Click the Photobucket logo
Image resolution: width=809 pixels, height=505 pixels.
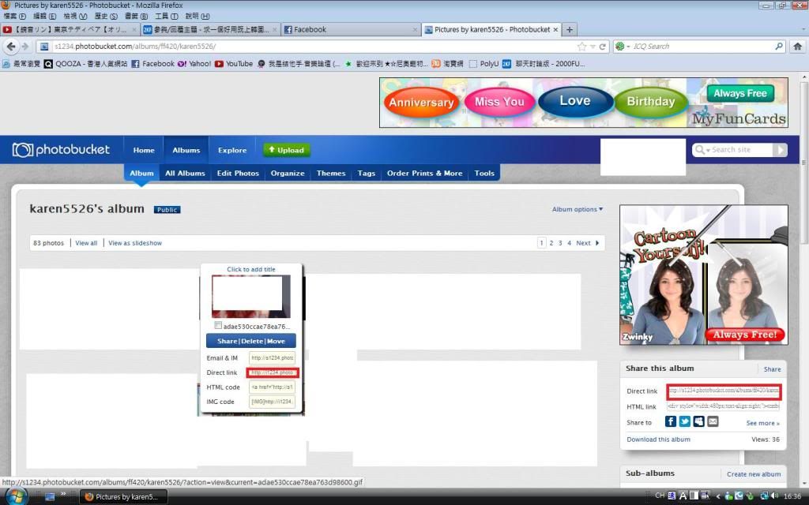[61, 150]
